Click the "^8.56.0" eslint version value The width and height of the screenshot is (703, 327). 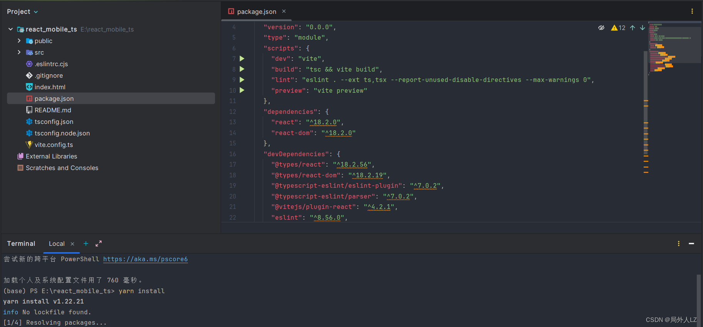coord(327,218)
